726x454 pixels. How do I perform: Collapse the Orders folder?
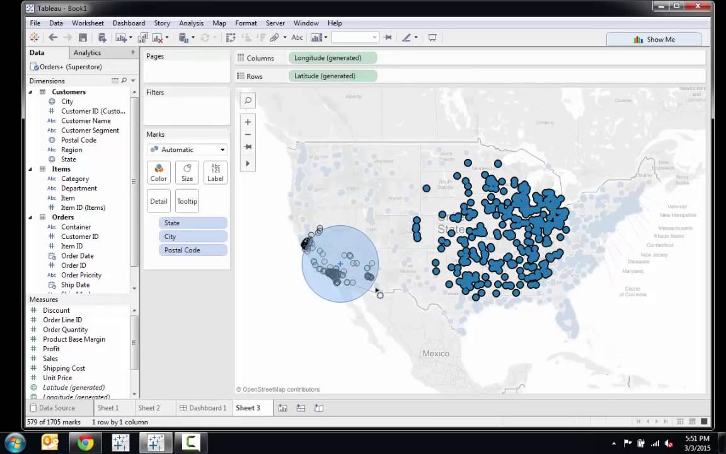(x=30, y=218)
